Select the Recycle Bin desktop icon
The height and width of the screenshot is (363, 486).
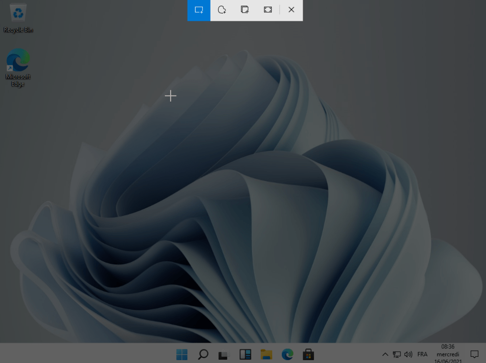18,19
